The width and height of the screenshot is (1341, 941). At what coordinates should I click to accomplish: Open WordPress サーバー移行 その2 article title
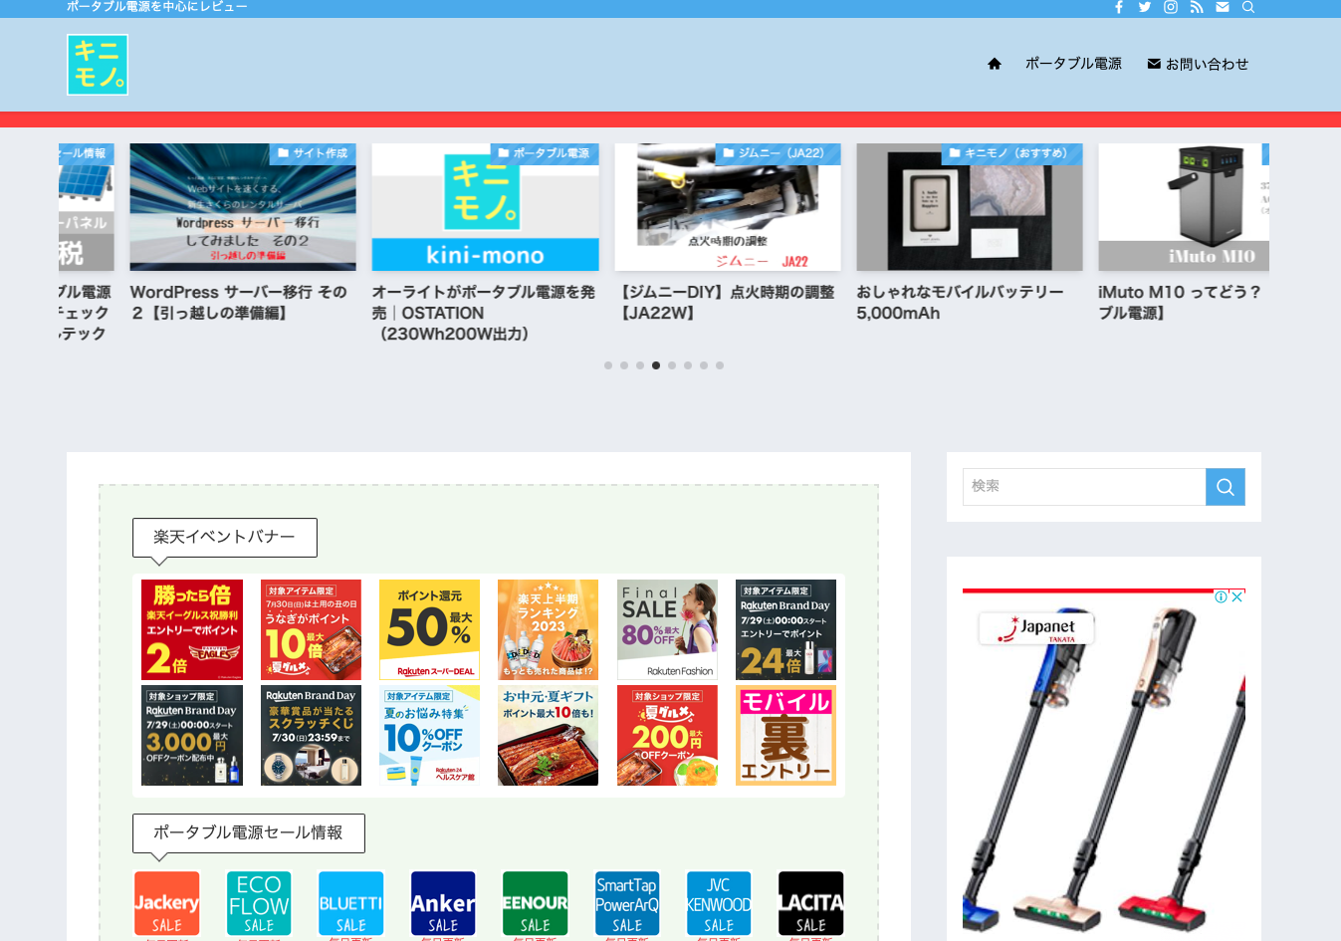[x=239, y=303]
